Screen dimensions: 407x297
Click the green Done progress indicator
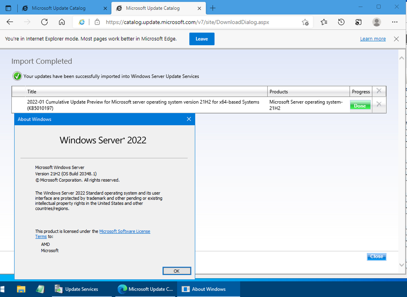pyautogui.click(x=360, y=106)
